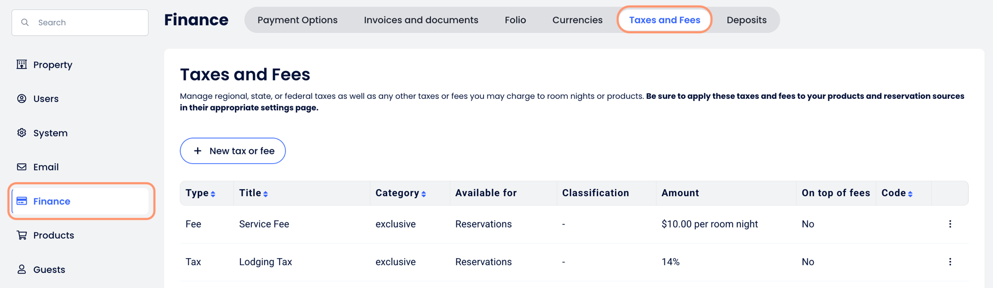Click the Users person icon
The width and height of the screenshot is (993, 288).
point(22,99)
